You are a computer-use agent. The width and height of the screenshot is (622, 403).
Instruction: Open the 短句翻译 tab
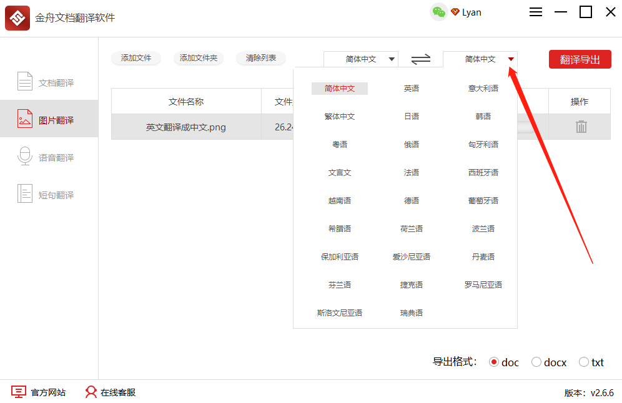tap(49, 194)
